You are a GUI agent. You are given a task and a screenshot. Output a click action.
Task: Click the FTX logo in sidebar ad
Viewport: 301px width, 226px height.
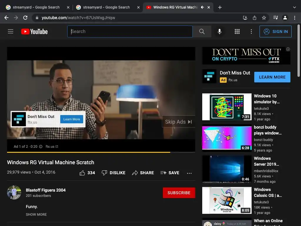point(209,76)
